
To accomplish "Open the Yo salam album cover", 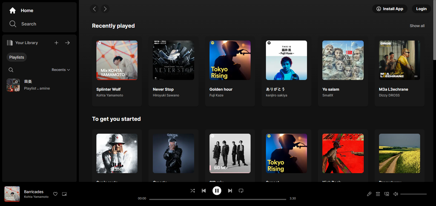I will 343,60.
